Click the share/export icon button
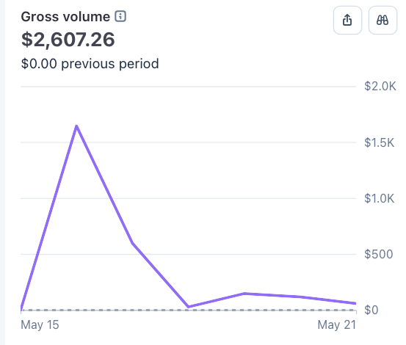This screenshot has height=345, width=406. (x=347, y=21)
